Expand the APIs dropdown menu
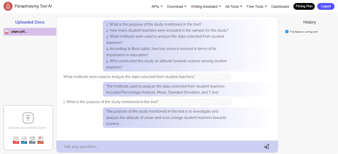Screen dimensions: 338x154 (x=157, y=7)
